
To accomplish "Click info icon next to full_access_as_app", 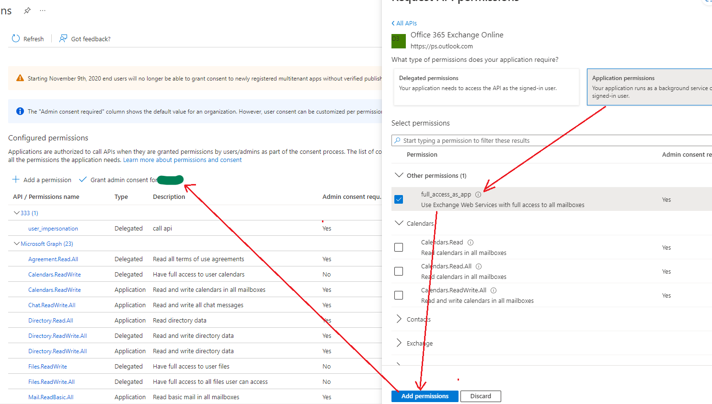I will click(478, 195).
